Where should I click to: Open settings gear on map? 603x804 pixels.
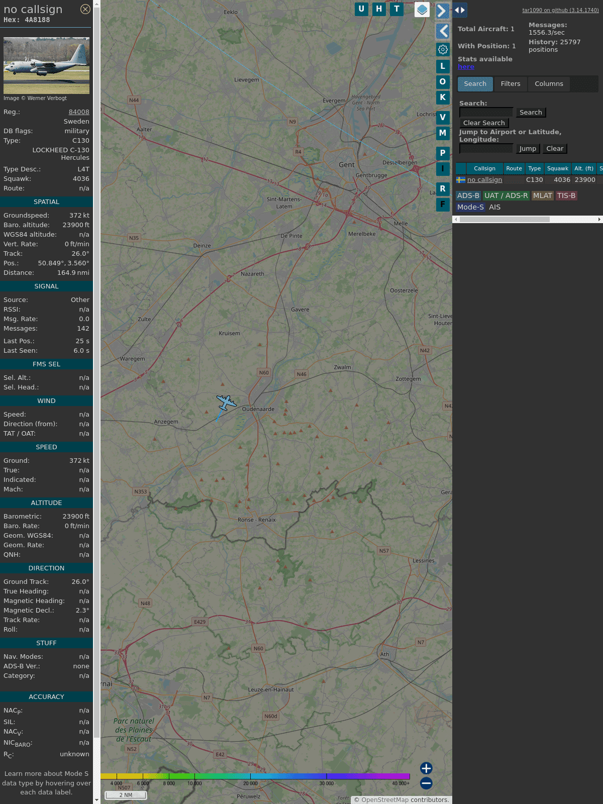point(443,50)
